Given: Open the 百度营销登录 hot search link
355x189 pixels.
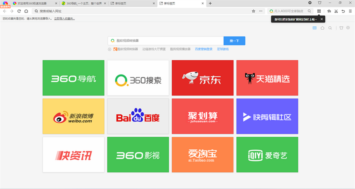Looking at the screenshot, I should coord(204,49).
